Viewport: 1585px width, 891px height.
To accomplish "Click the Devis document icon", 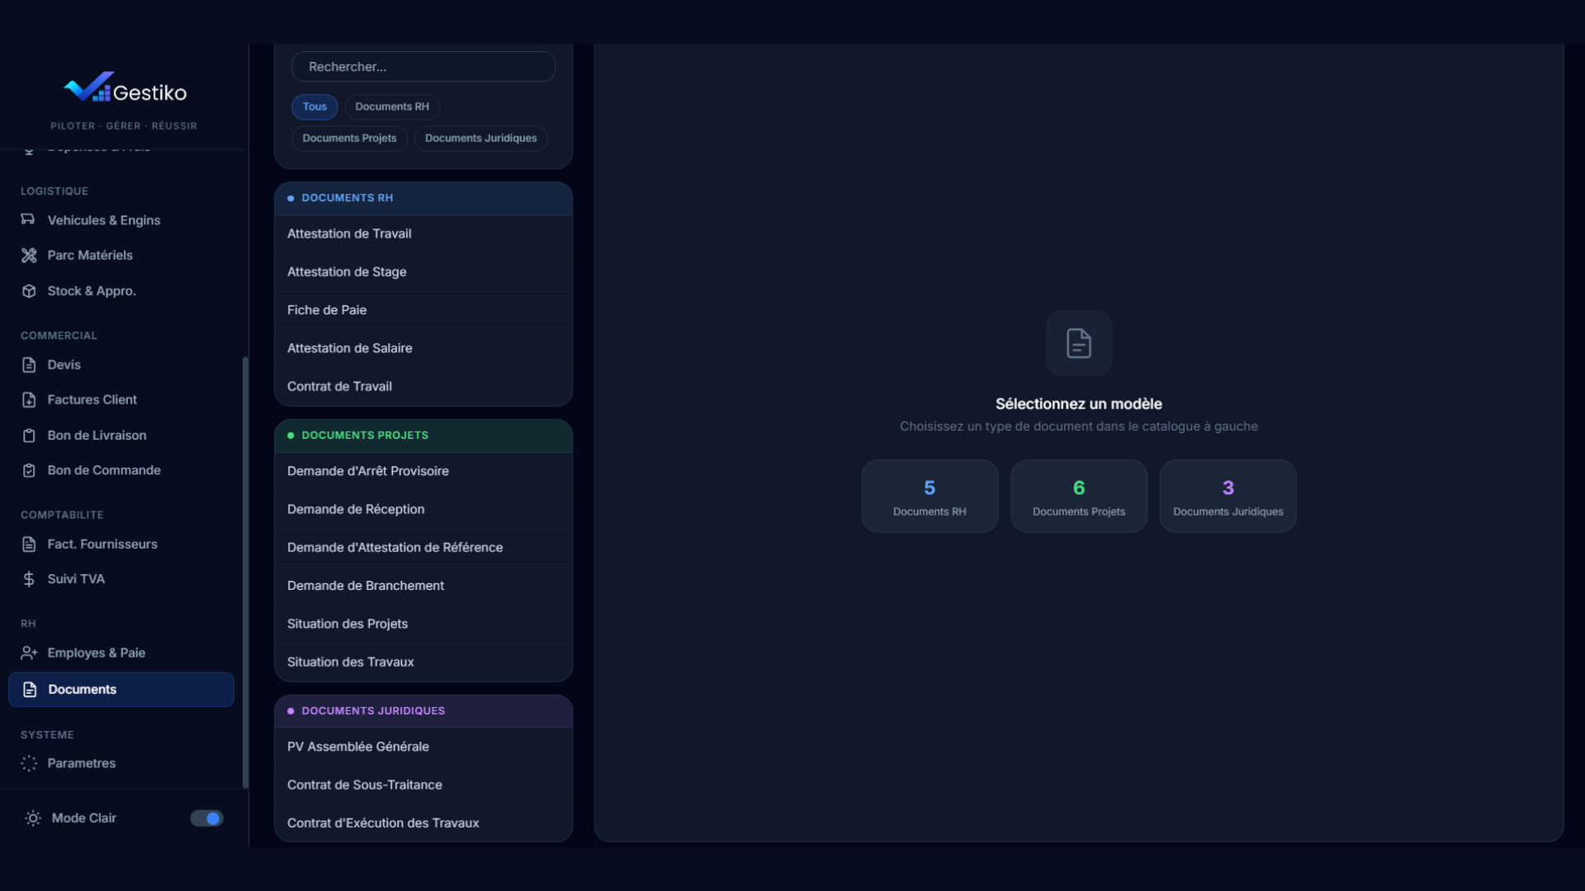I will point(29,365).
